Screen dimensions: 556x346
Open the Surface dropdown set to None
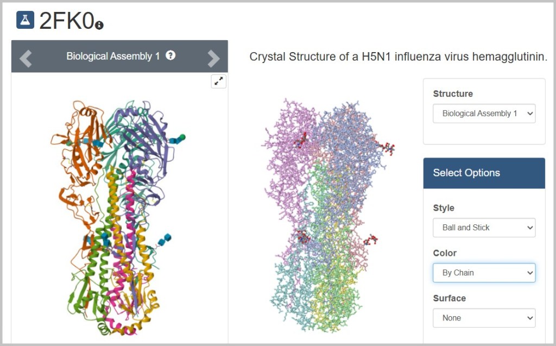(x=484, y=318)
